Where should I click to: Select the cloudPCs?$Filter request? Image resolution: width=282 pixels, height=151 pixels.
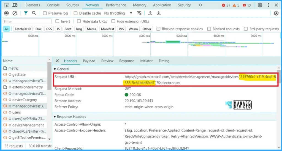(x=25, y=131)
